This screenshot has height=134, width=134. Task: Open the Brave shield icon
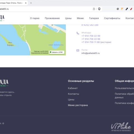coord(99,9)
